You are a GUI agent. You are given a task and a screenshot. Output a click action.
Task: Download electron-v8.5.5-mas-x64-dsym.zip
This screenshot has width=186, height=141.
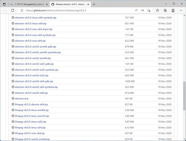click(x=33, y=29)
